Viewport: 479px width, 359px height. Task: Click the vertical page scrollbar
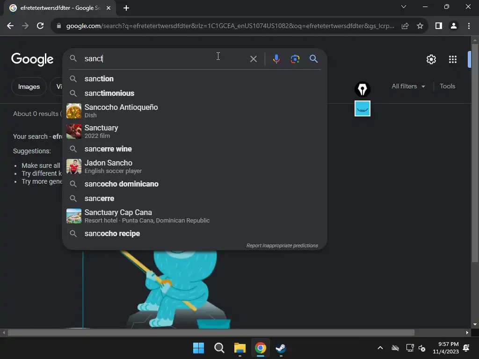(x=475, y=153)
